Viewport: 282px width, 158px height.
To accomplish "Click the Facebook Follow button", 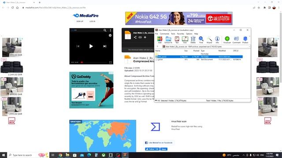I will 152,149.
